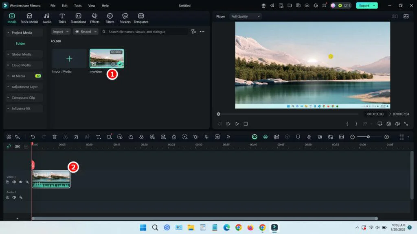417x234 pixels.
Task: Open the Titles panel
Action: tap(62, 18)
